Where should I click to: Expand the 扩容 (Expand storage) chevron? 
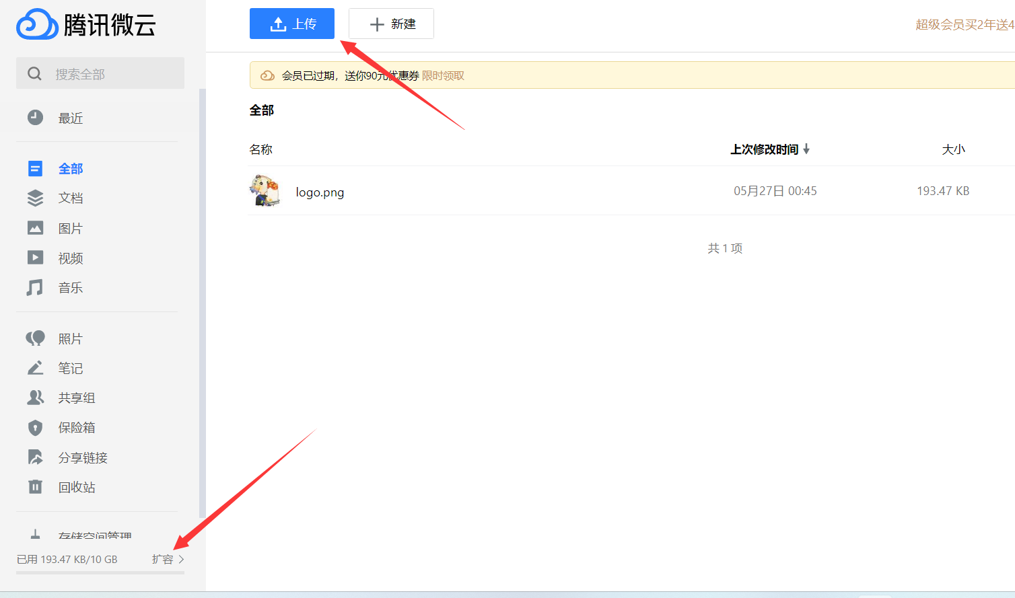(180, 559)
